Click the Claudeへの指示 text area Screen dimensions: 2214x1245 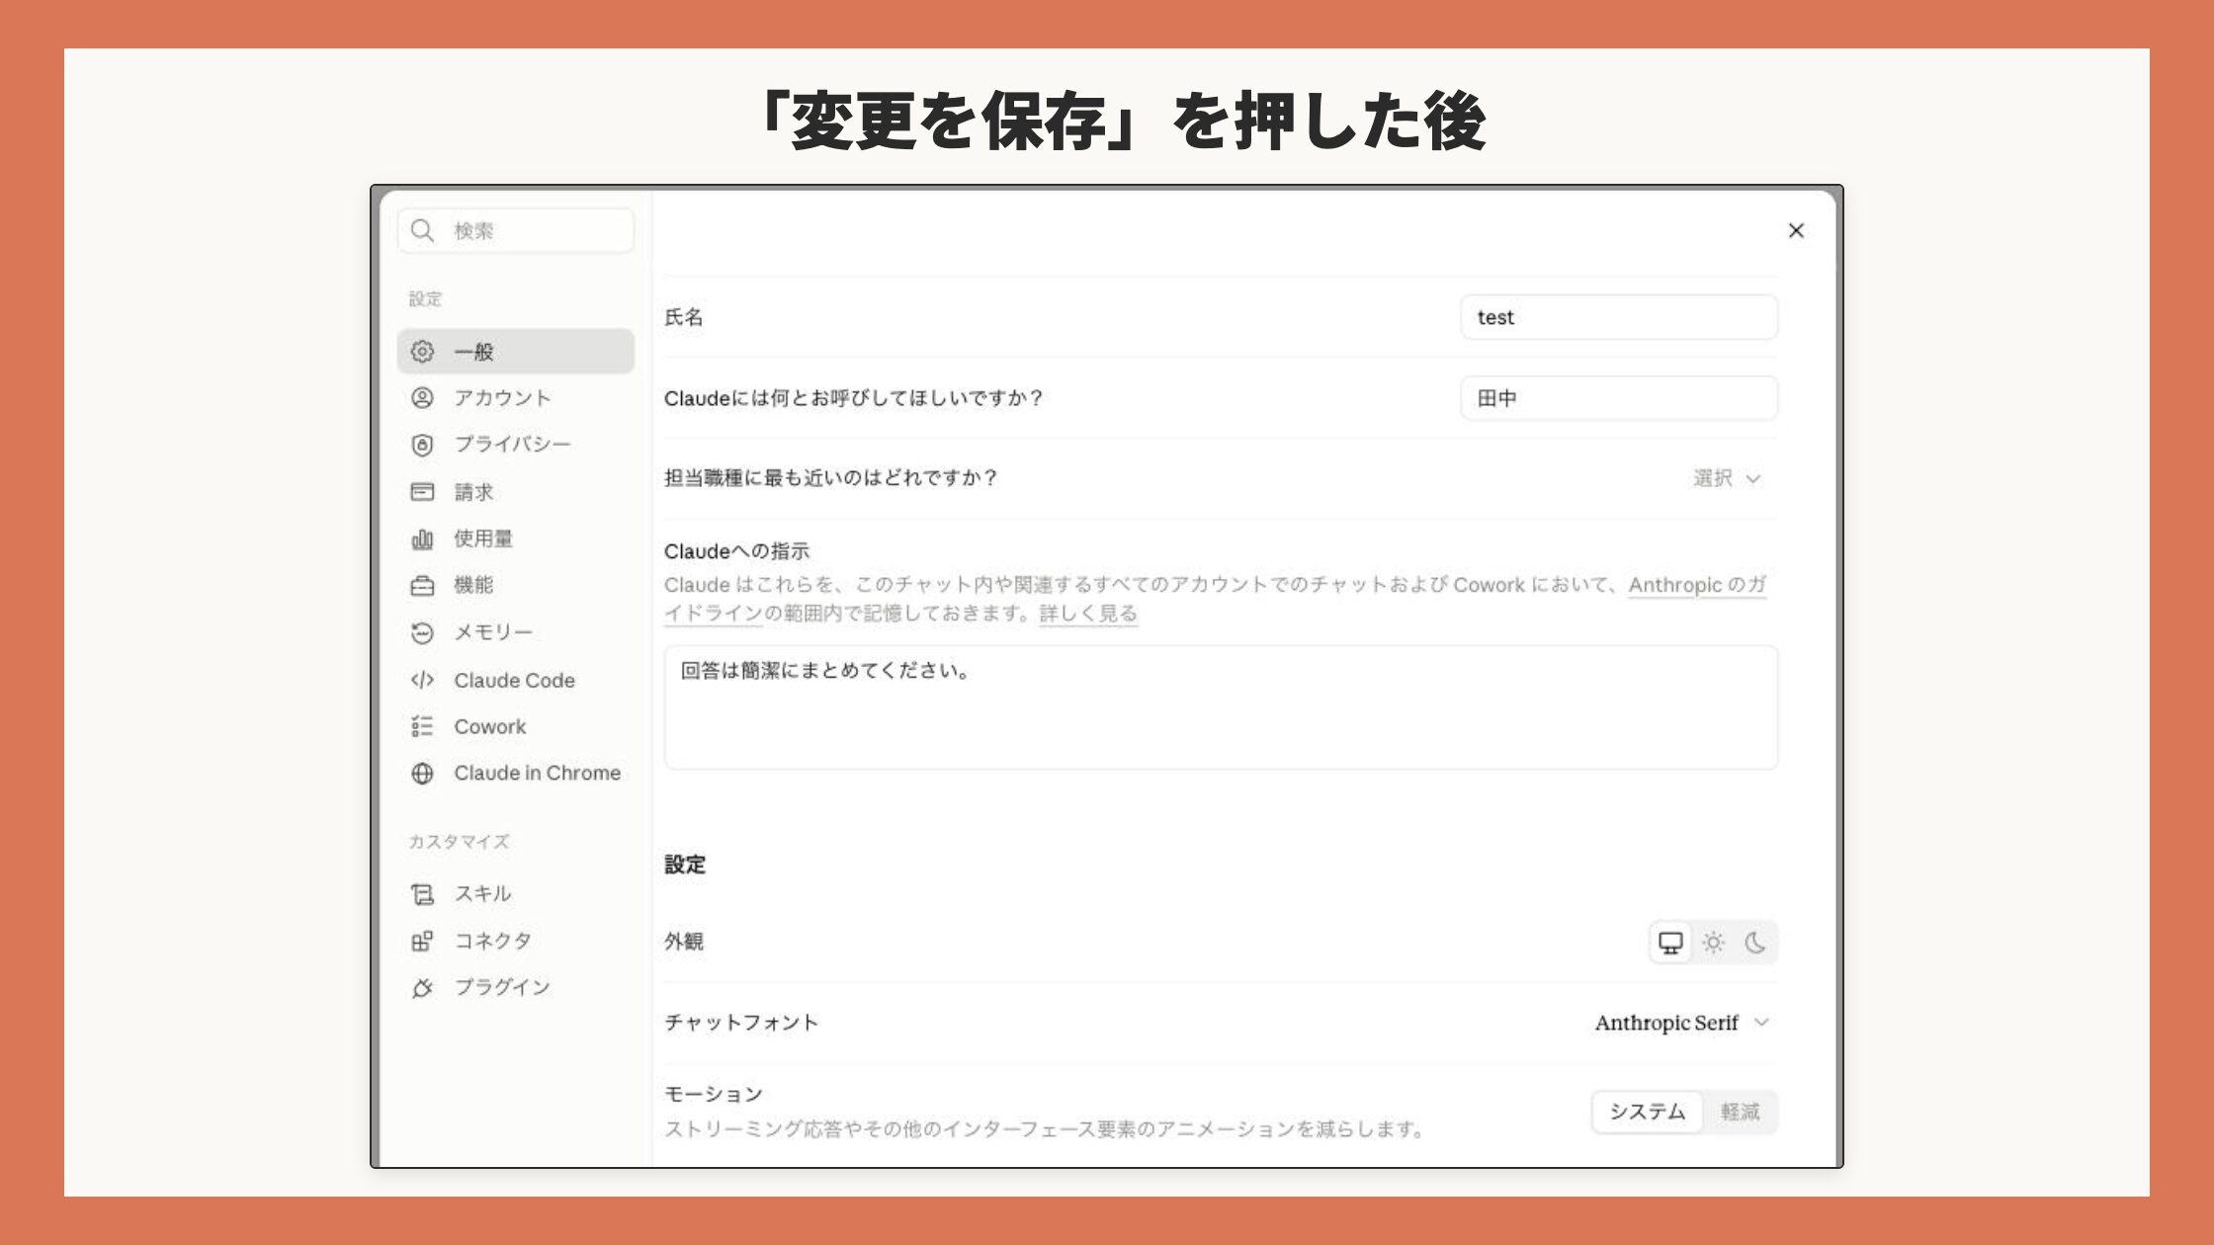1221,707
